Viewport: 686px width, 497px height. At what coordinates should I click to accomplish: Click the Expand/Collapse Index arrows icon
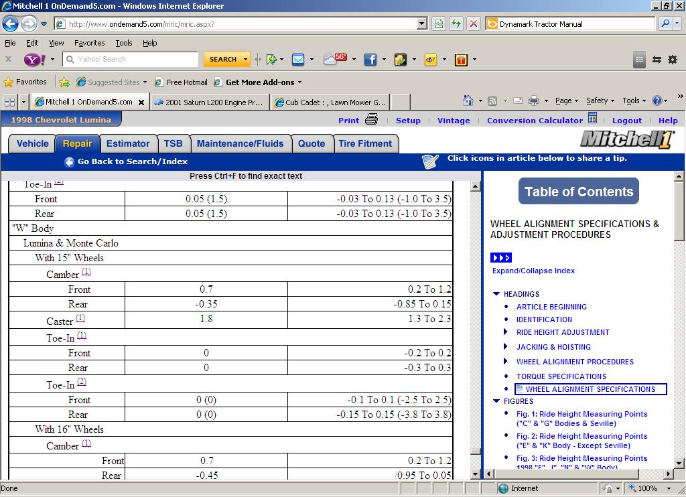501,258
